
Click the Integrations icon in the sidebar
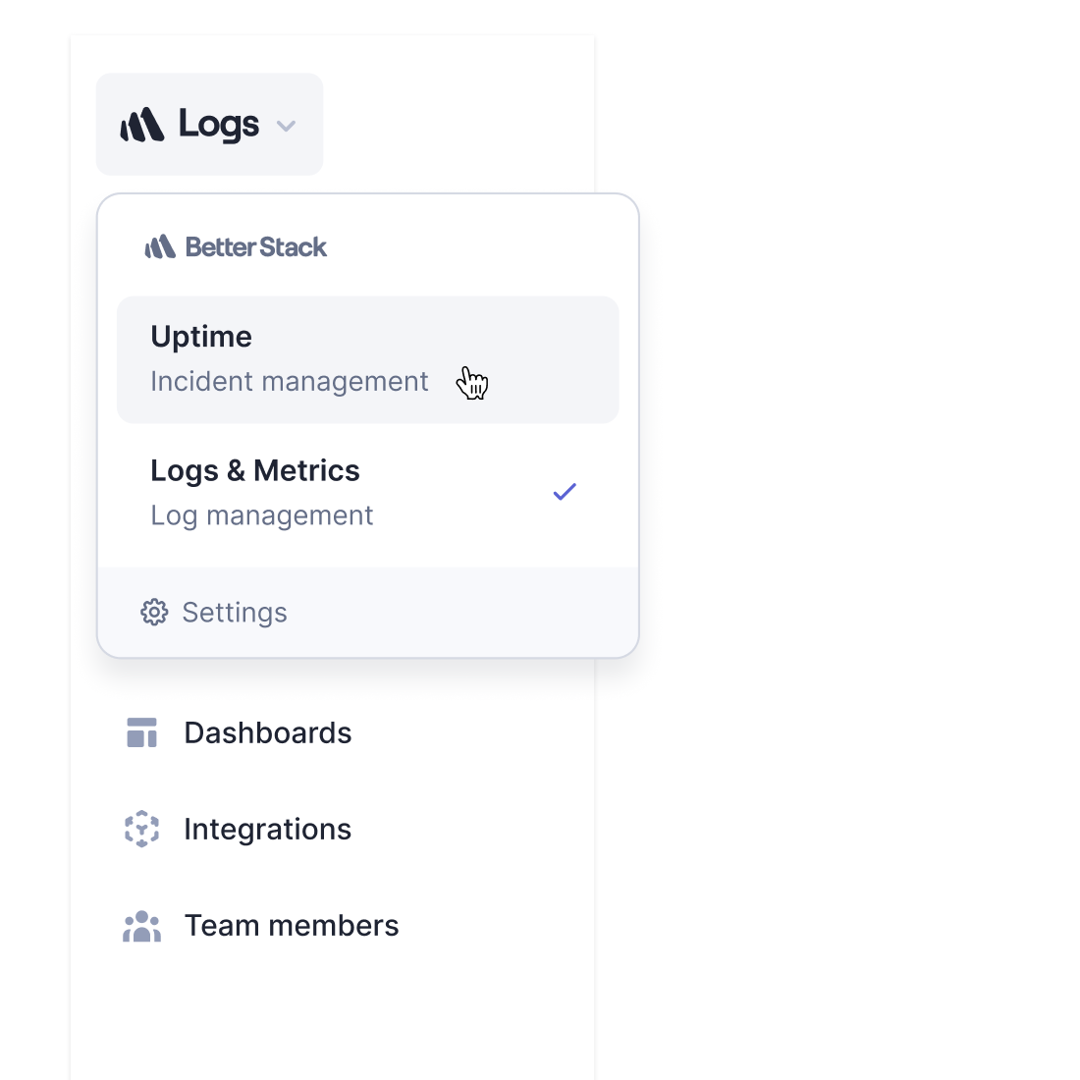tap(141, 829)
